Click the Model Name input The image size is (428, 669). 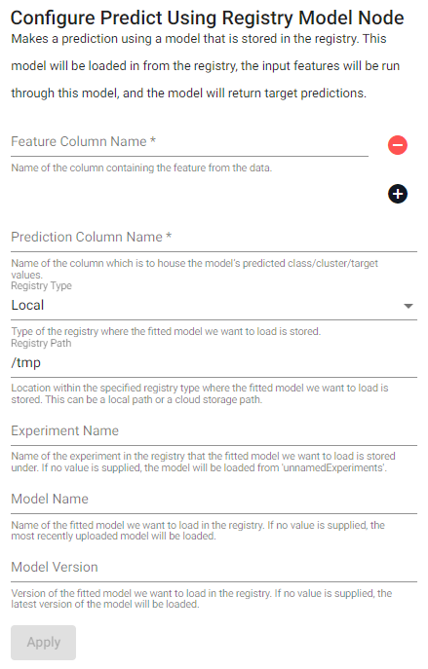214,500
